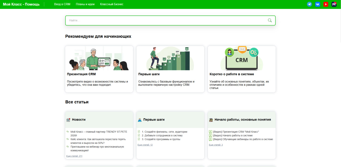Click into the Найти search field

[x=167, y=20]
